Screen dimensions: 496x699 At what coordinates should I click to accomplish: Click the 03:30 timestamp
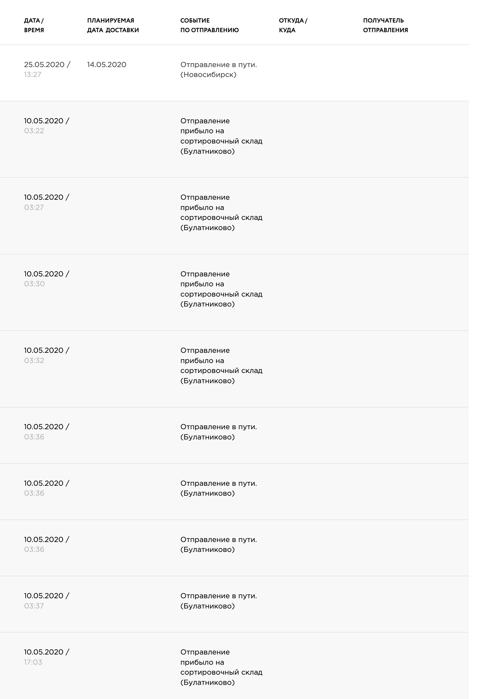[x=35, y=284]
